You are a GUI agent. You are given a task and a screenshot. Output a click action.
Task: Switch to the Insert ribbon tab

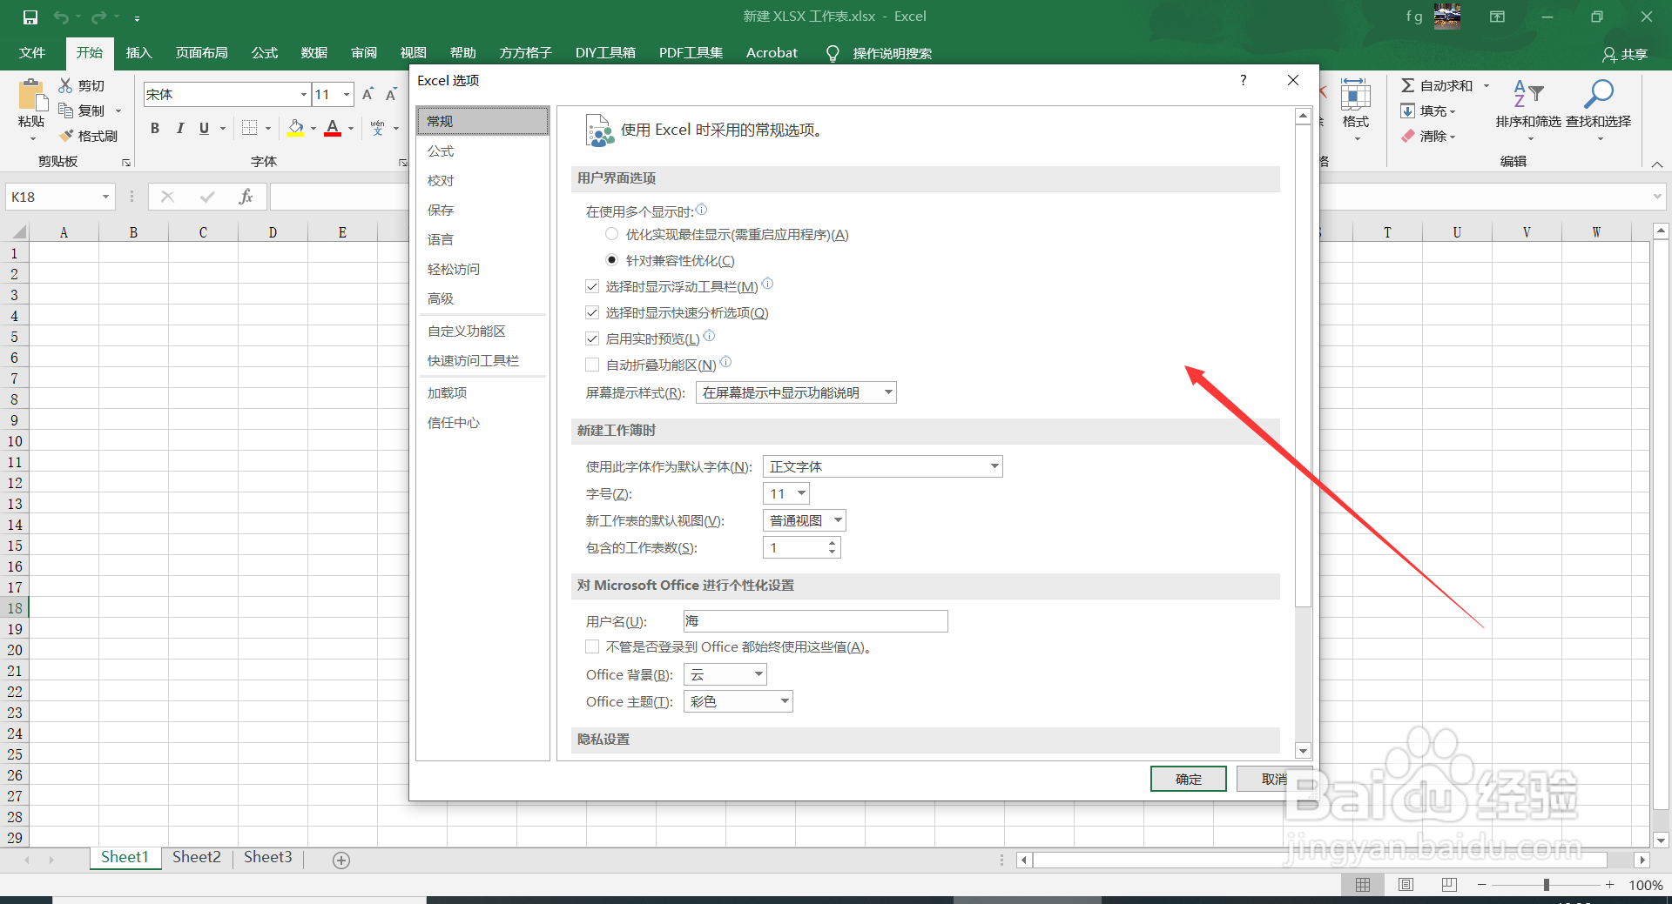(x=138, y=53)
